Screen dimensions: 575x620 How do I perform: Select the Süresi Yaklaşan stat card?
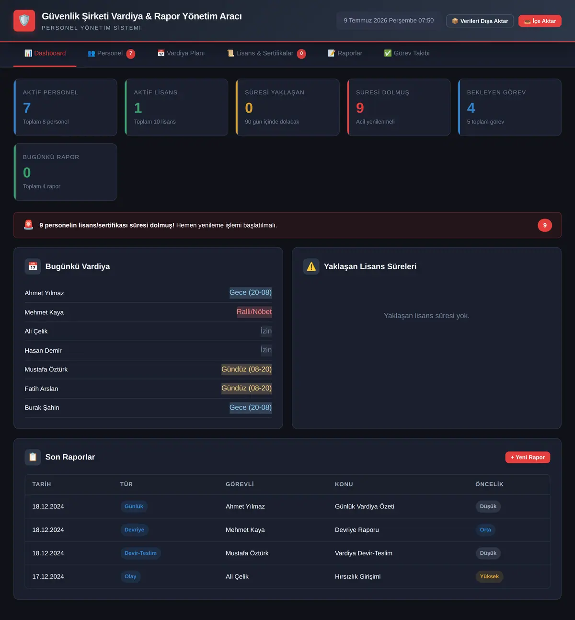(287, 107)
